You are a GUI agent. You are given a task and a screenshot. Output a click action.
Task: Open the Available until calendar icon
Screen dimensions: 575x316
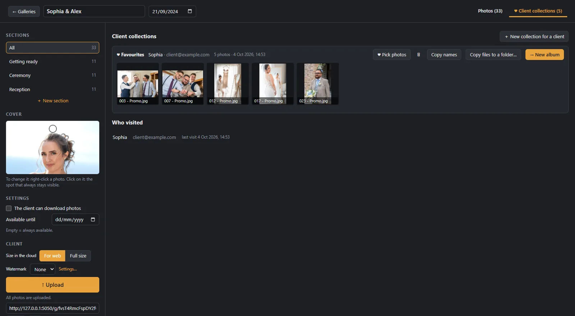pyautogui.click(x=93, y=220)
